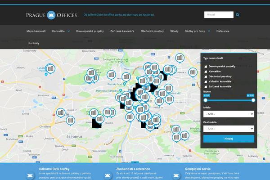Open Developerské projekty menu item
The image size is (270, 180).
[x=90, y=31]
